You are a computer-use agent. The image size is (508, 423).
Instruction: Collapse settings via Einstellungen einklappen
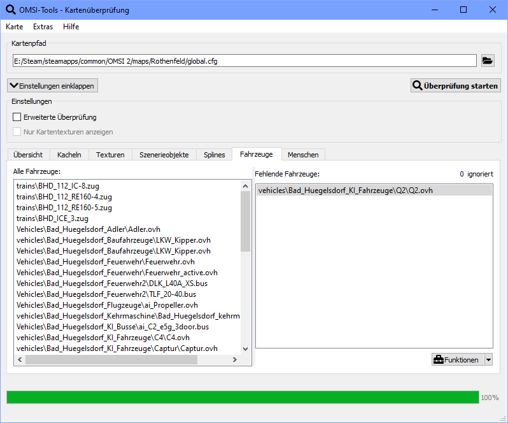tap(52, 85)
